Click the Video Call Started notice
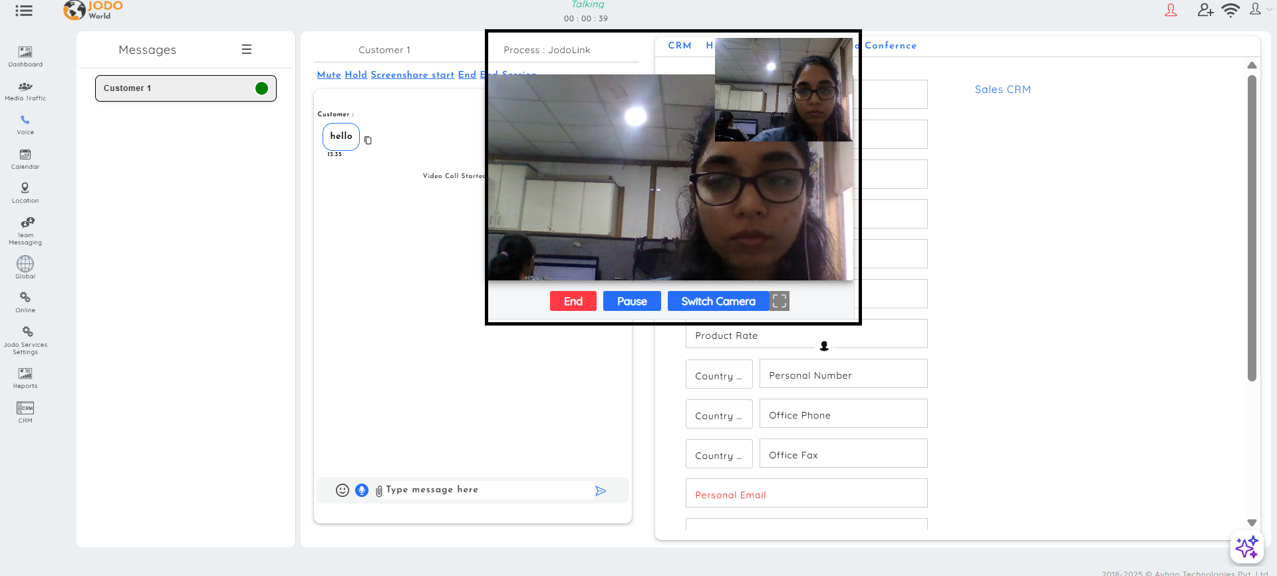1277x576 pixels. [454, 176]
